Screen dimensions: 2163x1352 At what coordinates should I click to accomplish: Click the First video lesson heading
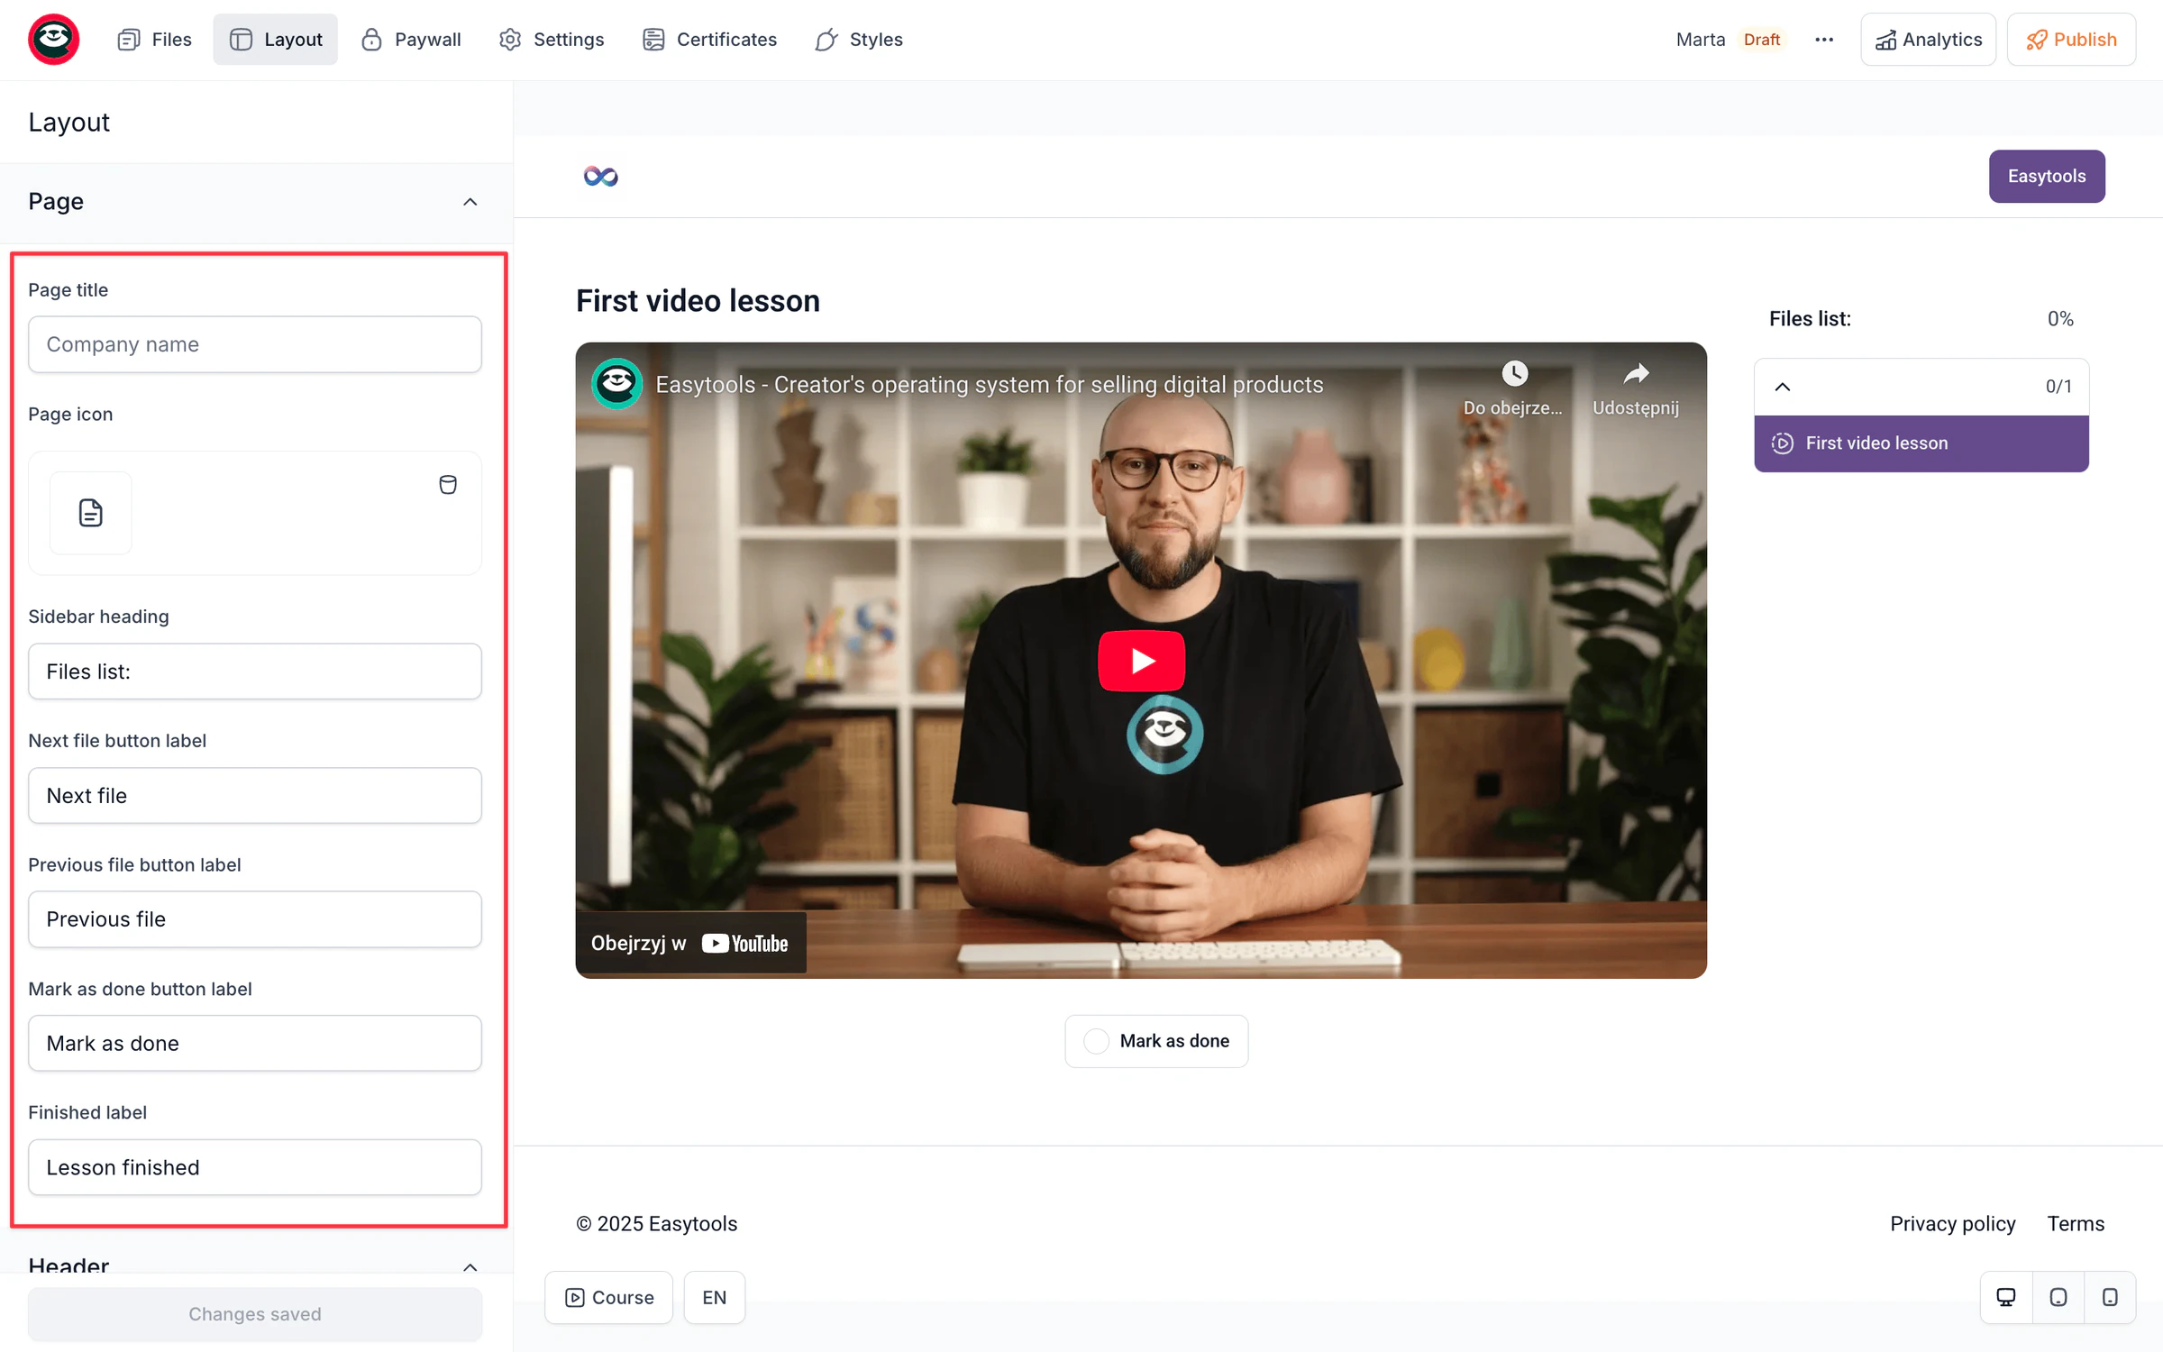click(698, 301)
